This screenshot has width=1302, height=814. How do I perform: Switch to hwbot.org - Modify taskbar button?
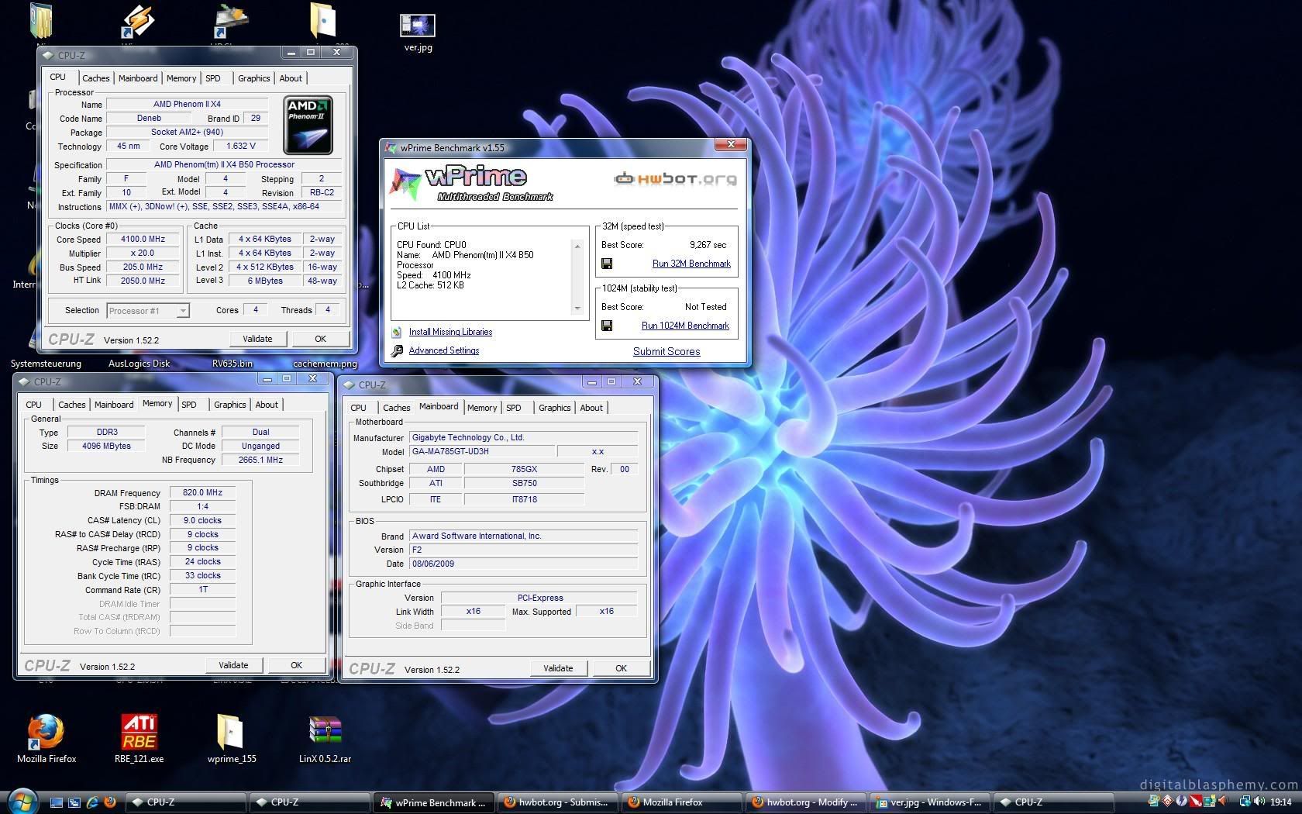pos(804,802)
